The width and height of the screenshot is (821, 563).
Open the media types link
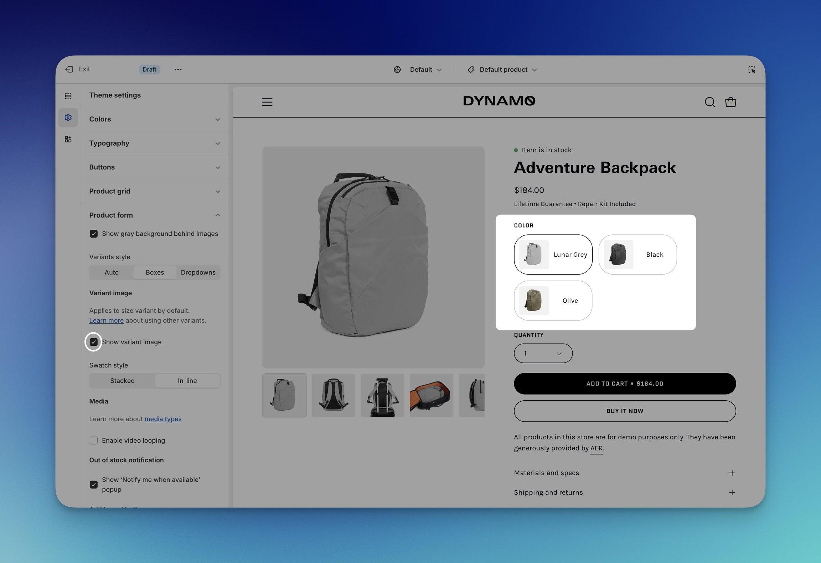[163, 419]
